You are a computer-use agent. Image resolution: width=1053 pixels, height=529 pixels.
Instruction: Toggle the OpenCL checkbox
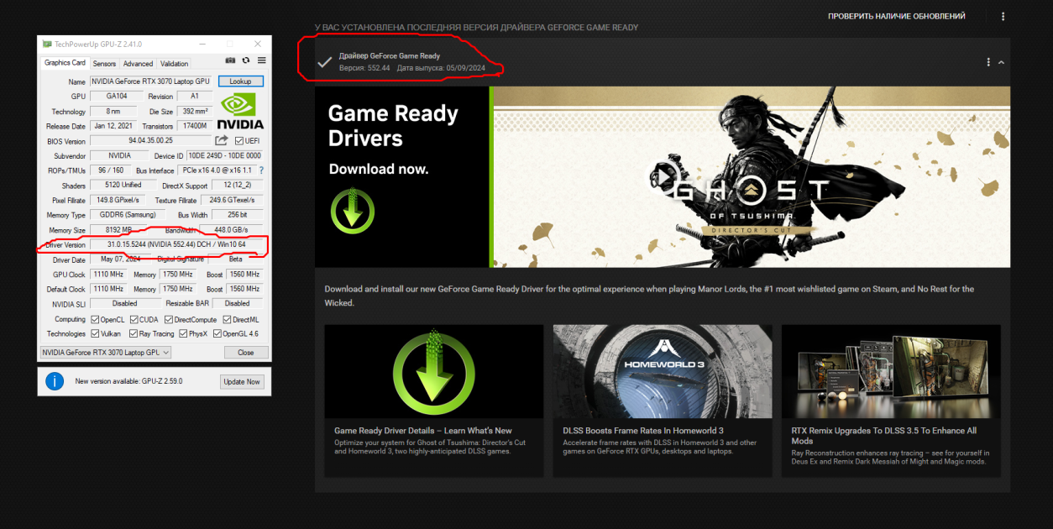click(94, 319)
